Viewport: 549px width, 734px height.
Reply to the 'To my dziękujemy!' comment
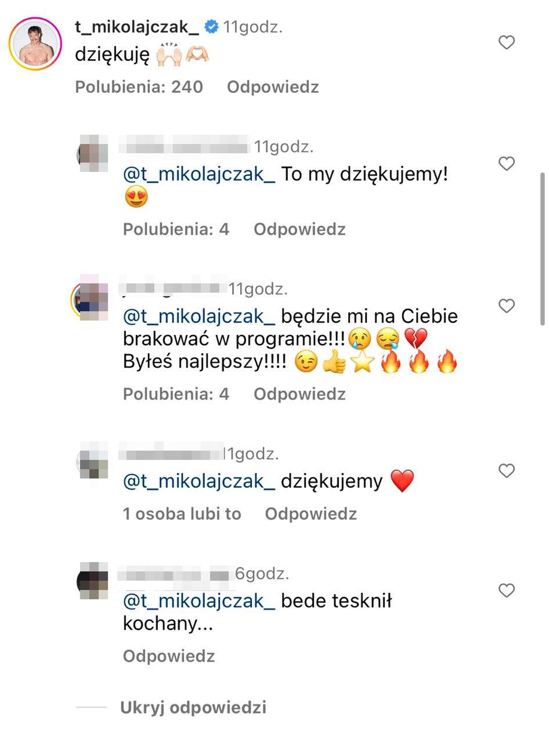point(299,229)
